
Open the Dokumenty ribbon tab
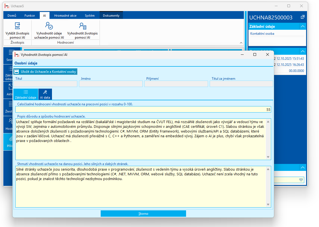pyautogui.click(x=111, y=16)
